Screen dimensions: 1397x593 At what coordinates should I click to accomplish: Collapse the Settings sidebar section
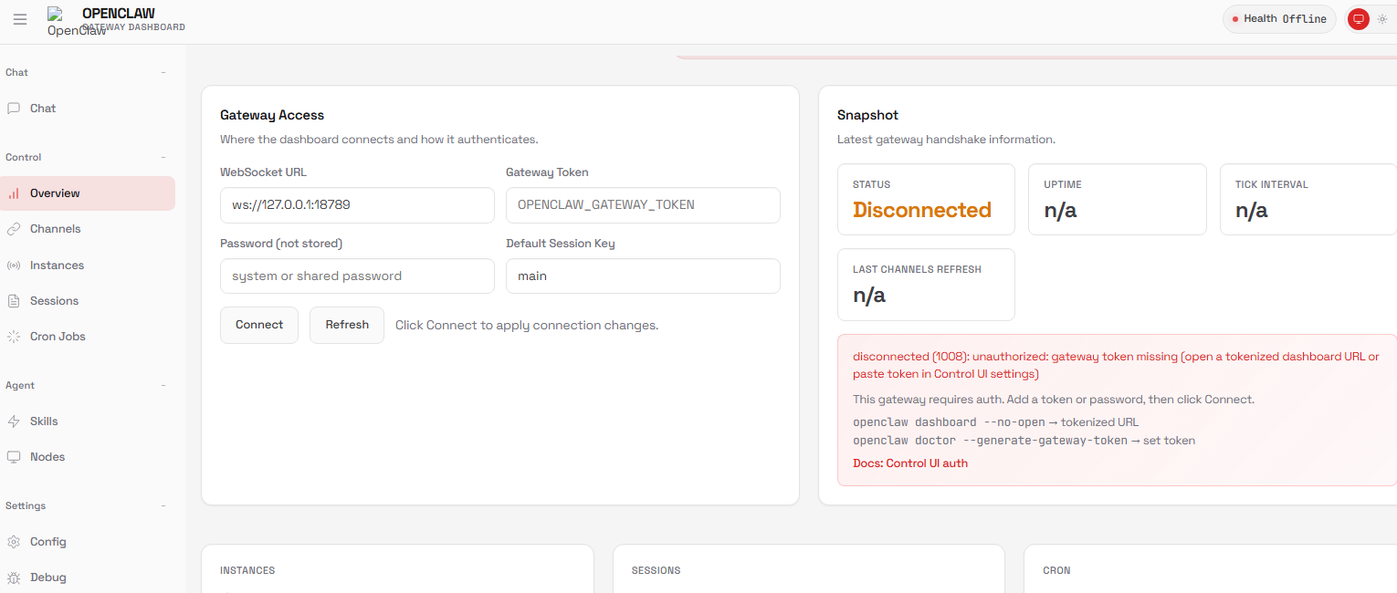point(163,505)
